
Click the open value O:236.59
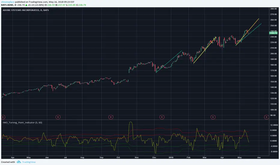[x=50, y=5]
